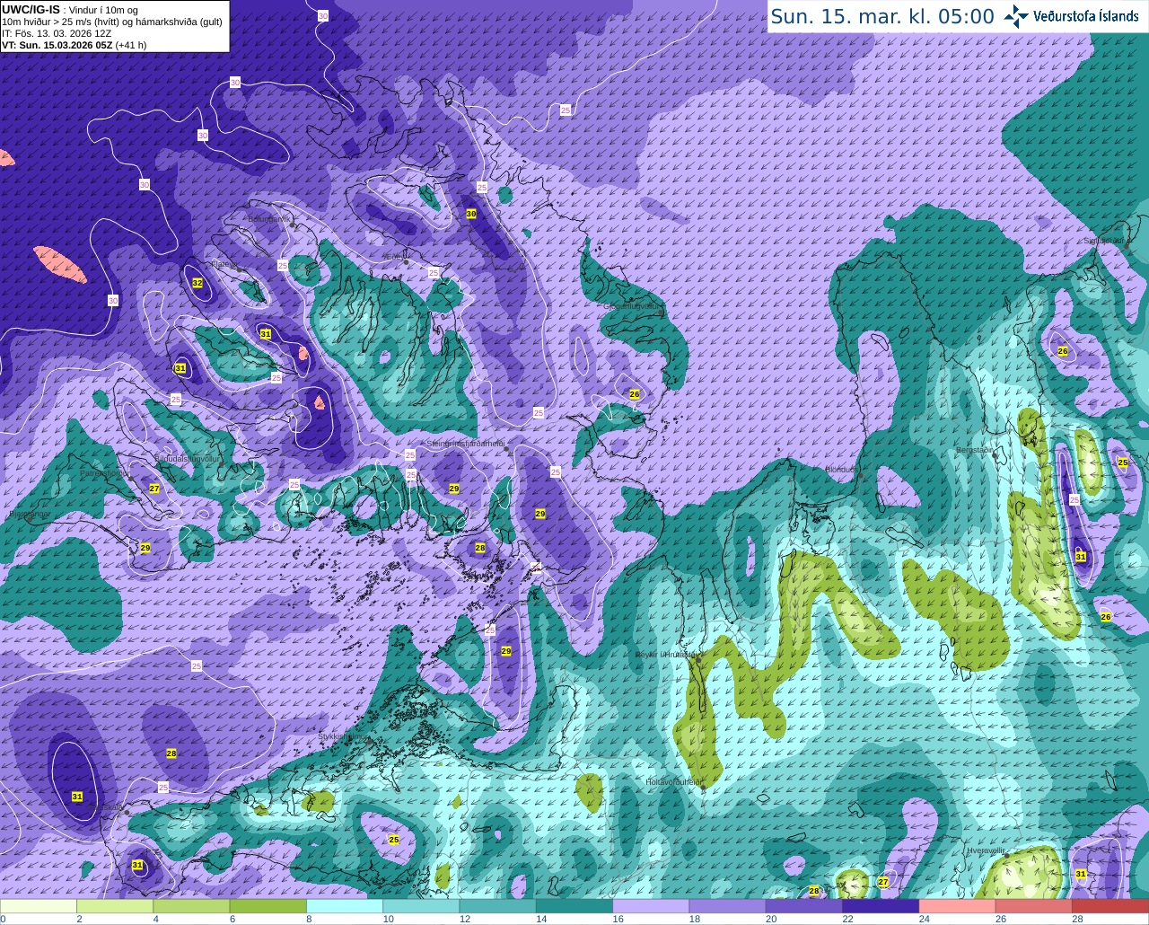Click the legend tick value 16
Image resolution: width=1149 pixels, height=925 pixels.
point(618,919)
